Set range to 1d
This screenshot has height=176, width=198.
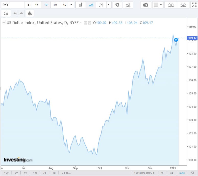[54, 173]
